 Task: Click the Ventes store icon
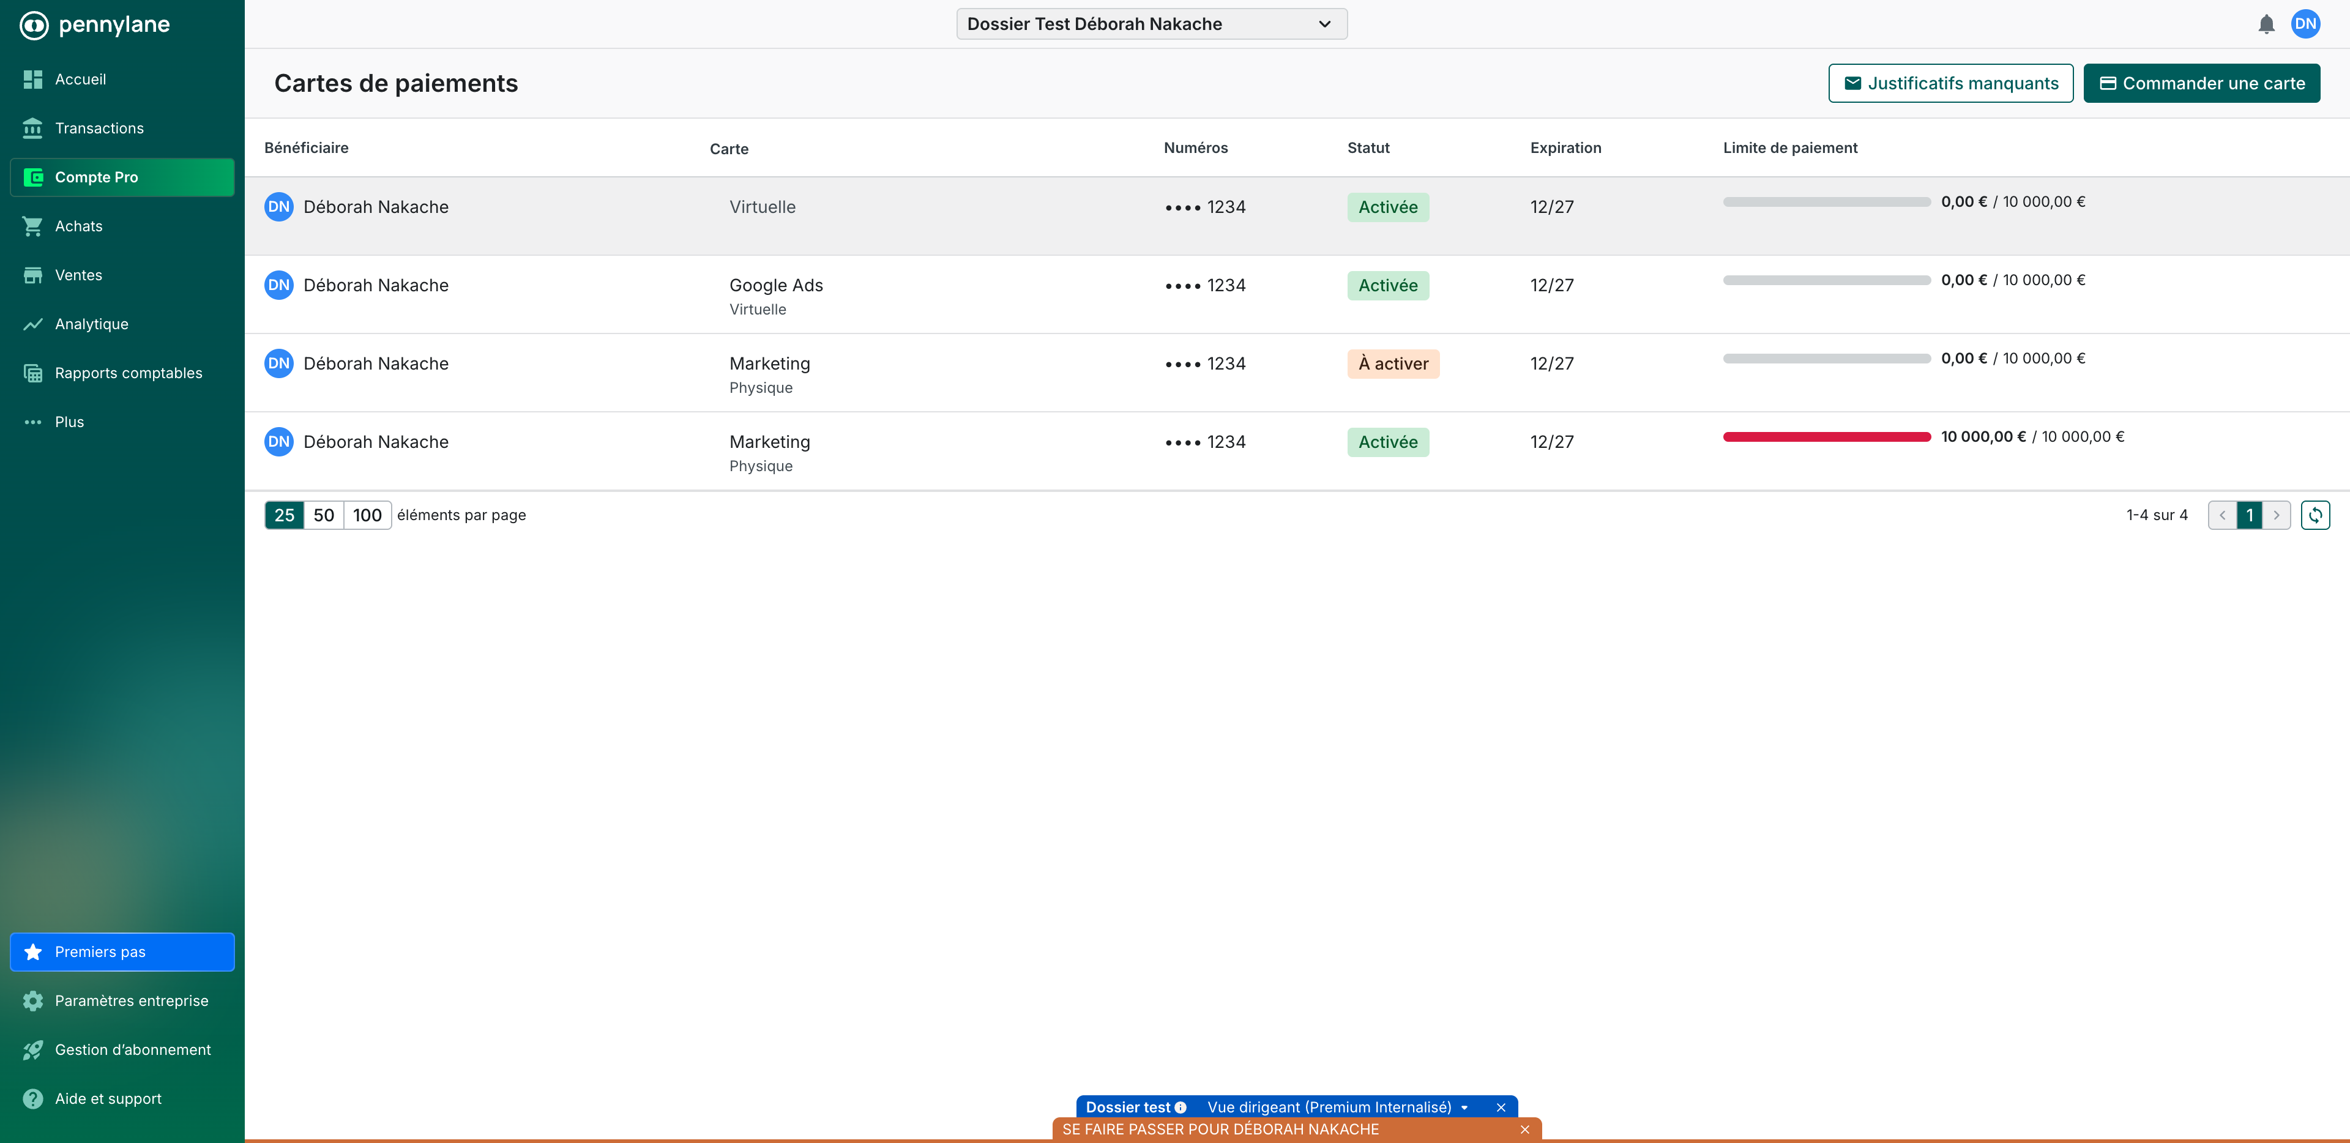(x=33, y=275)
